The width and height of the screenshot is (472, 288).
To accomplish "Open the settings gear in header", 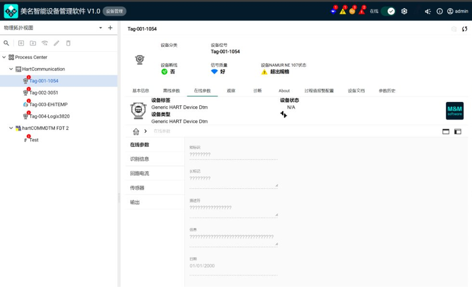I will (x=404, y=11).
